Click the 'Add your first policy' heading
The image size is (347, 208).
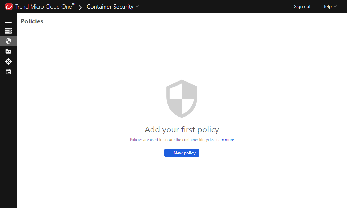tap(182, 129)
